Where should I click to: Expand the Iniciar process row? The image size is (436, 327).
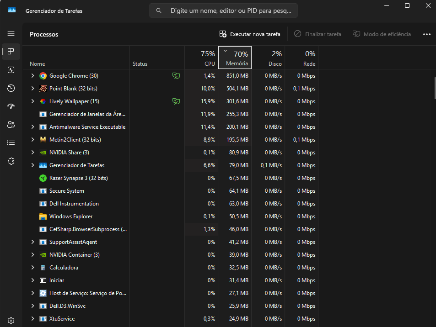click(32, 280)
